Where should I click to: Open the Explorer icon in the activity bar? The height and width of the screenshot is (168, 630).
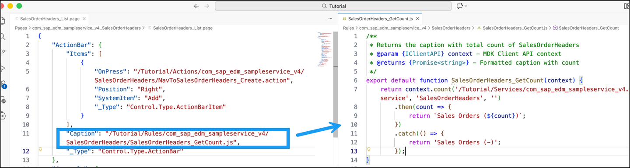point(3,21)
